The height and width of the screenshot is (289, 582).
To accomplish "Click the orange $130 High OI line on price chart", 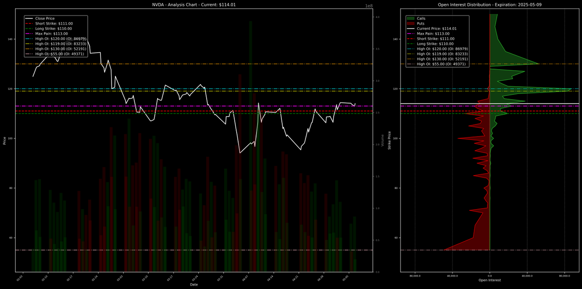I will click(194, 64).
